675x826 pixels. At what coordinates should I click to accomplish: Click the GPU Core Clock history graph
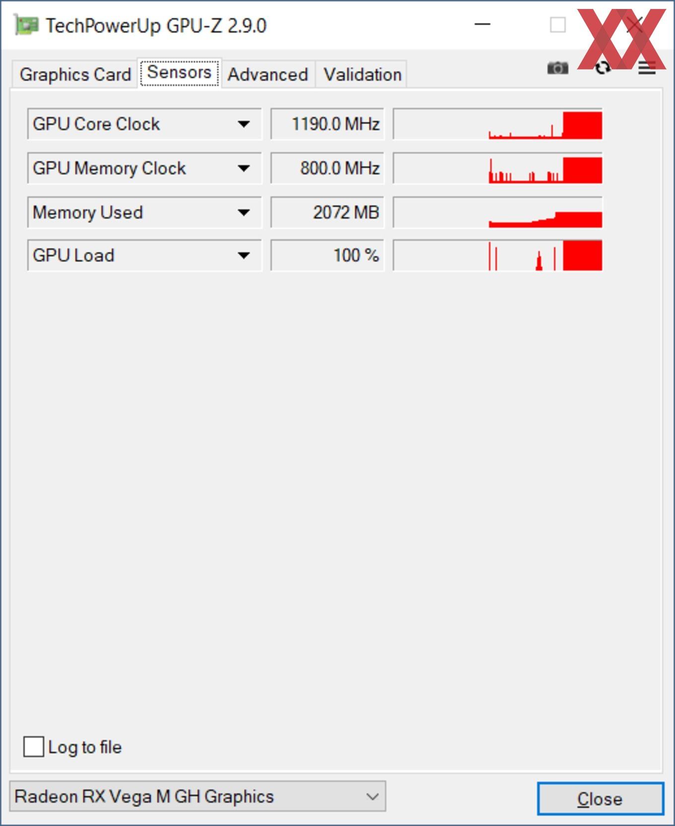click(498, 124)
